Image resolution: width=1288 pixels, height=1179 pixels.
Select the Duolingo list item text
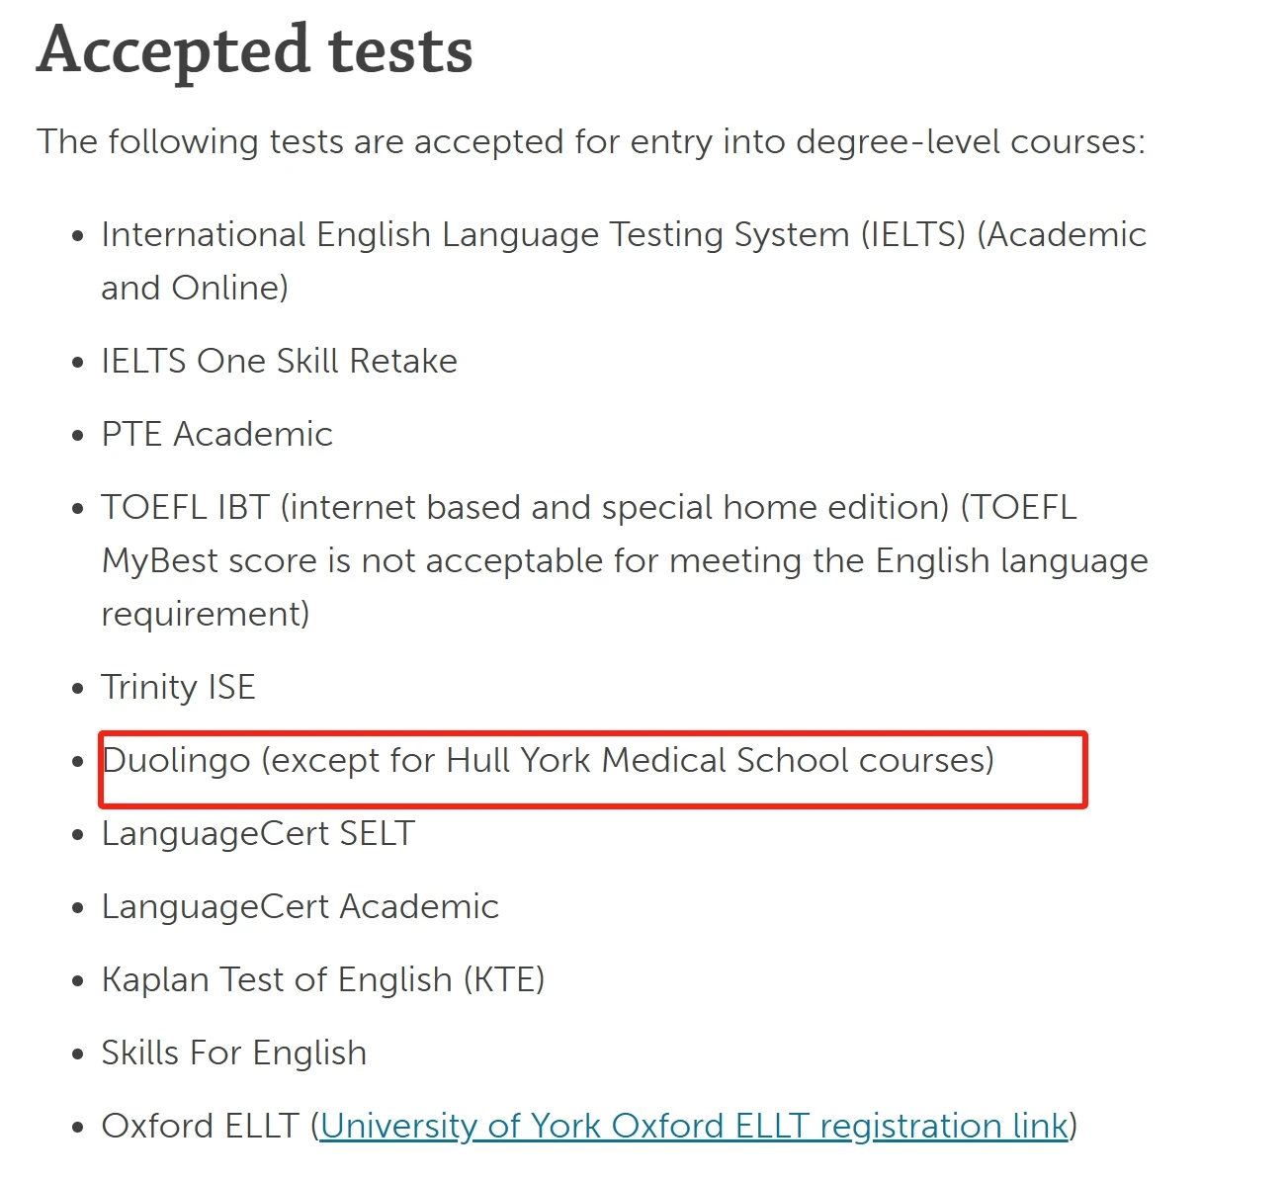548,760
